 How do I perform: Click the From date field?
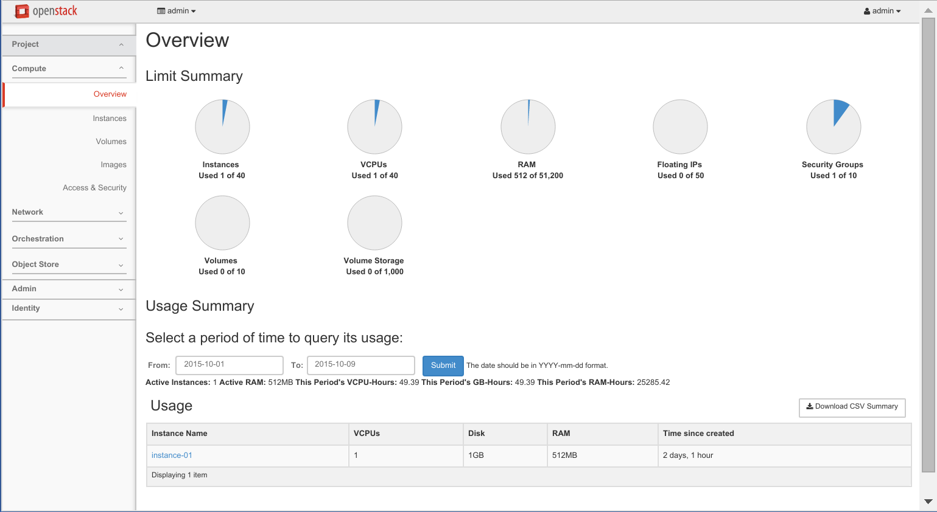point(229,365)
